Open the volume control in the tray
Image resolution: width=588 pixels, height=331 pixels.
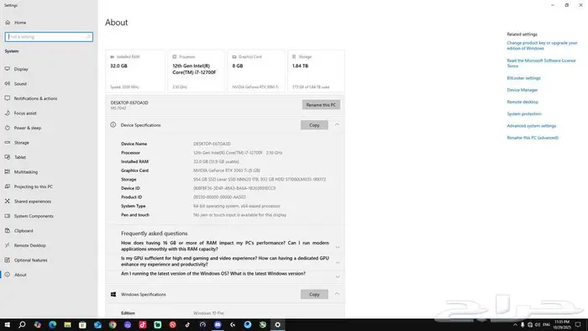(538, 324)
